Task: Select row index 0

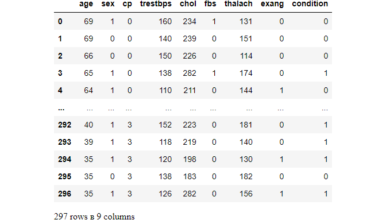Action: 60,21
